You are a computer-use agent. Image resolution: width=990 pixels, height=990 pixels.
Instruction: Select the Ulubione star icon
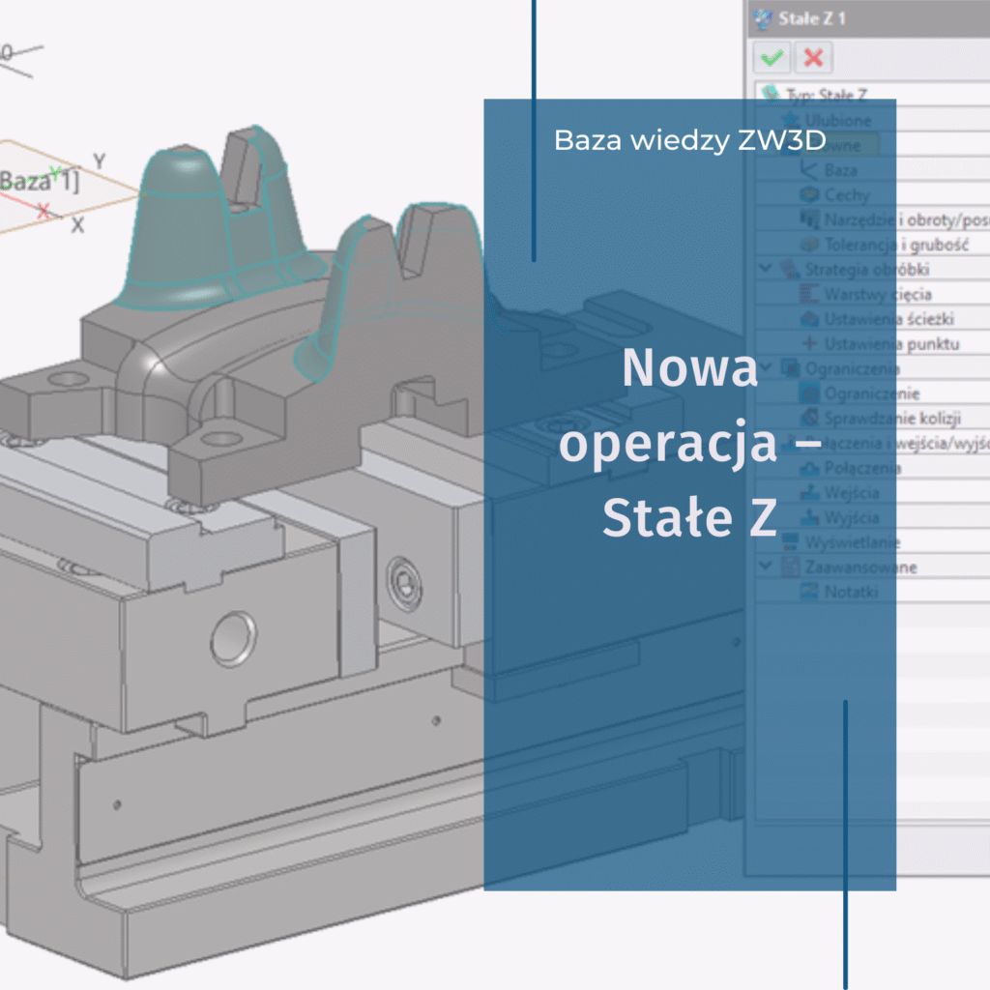pyautogui.click(x=791, y=119)
